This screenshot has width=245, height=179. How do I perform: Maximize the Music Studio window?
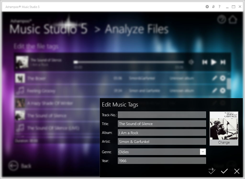[234, 7]
